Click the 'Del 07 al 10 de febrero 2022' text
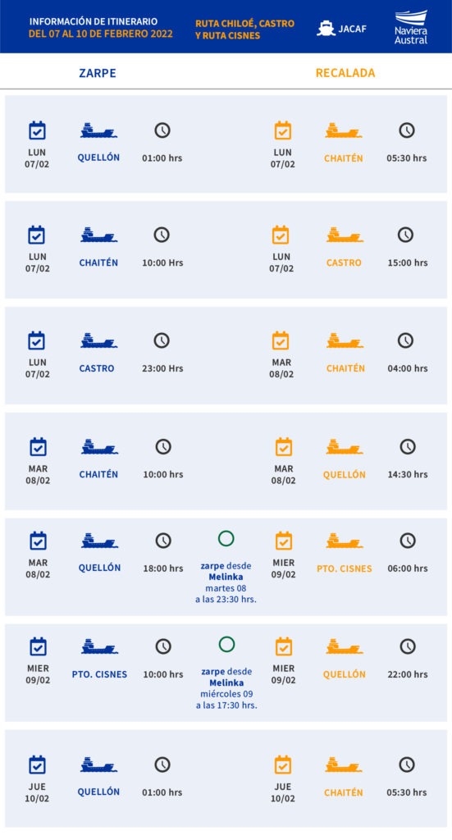Screen dimensions: 452x840 101,34
